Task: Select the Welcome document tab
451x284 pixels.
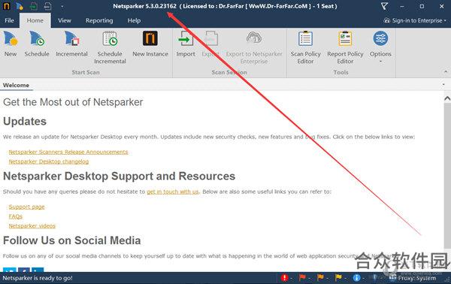Action: pos(16,85)
